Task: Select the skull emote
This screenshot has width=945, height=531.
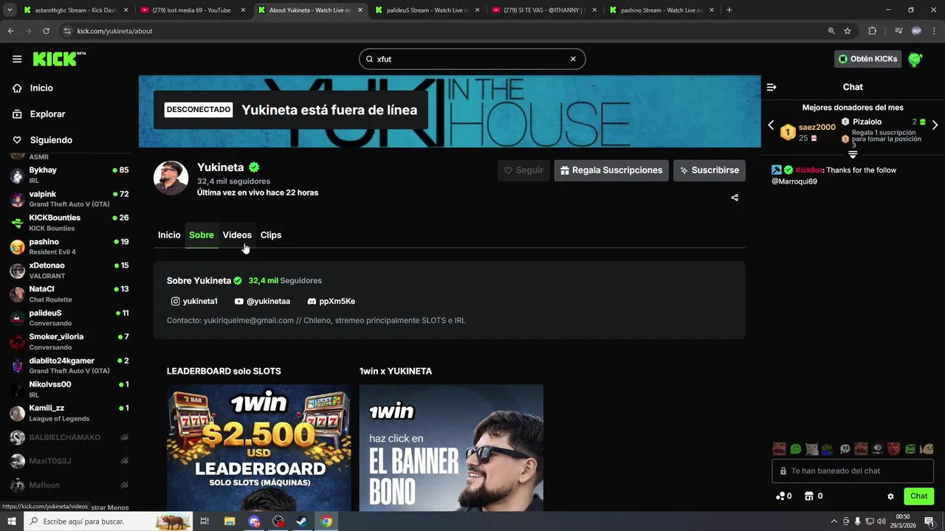Action: [x=845, y=448]
